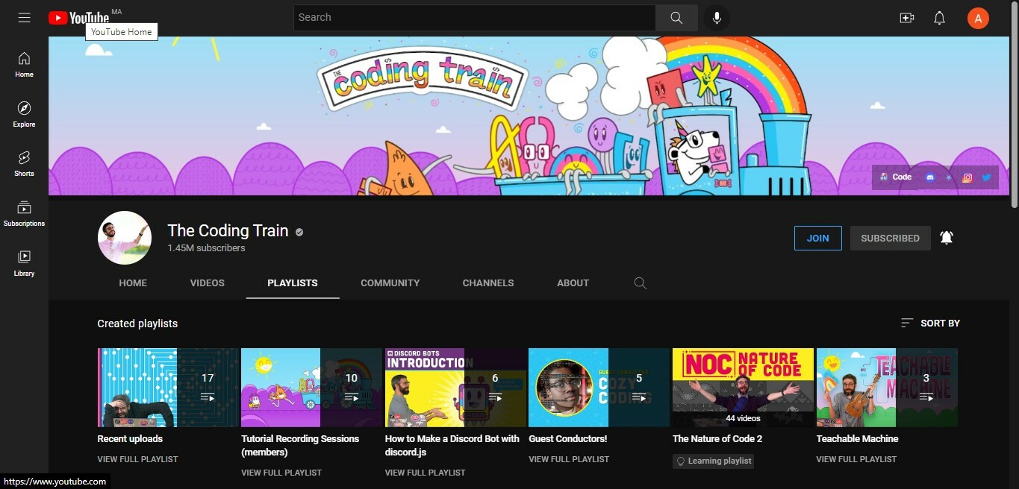Screen dimensions: 1019x489
Task: Open Teachable Machine playlist thumbnail
Action: pos(887,388)
